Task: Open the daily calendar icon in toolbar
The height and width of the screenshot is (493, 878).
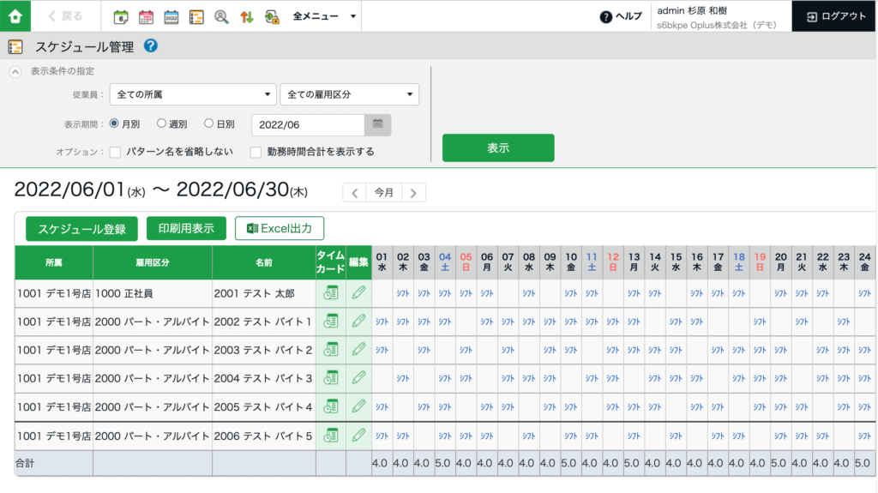Action: (121, 16)
